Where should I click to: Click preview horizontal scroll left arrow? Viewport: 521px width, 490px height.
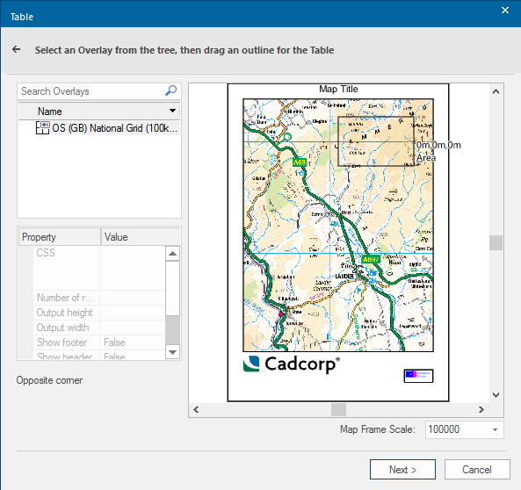coord(196,409)
